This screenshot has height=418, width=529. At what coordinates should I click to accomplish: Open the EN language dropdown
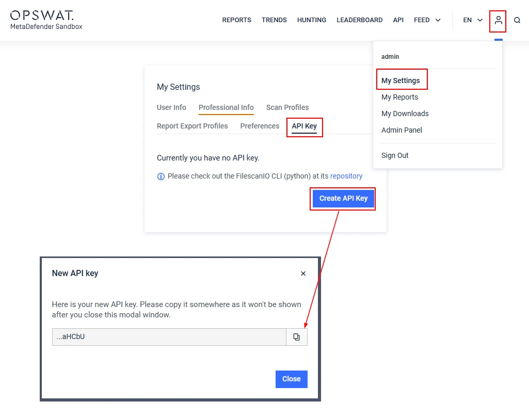[473, 20]
